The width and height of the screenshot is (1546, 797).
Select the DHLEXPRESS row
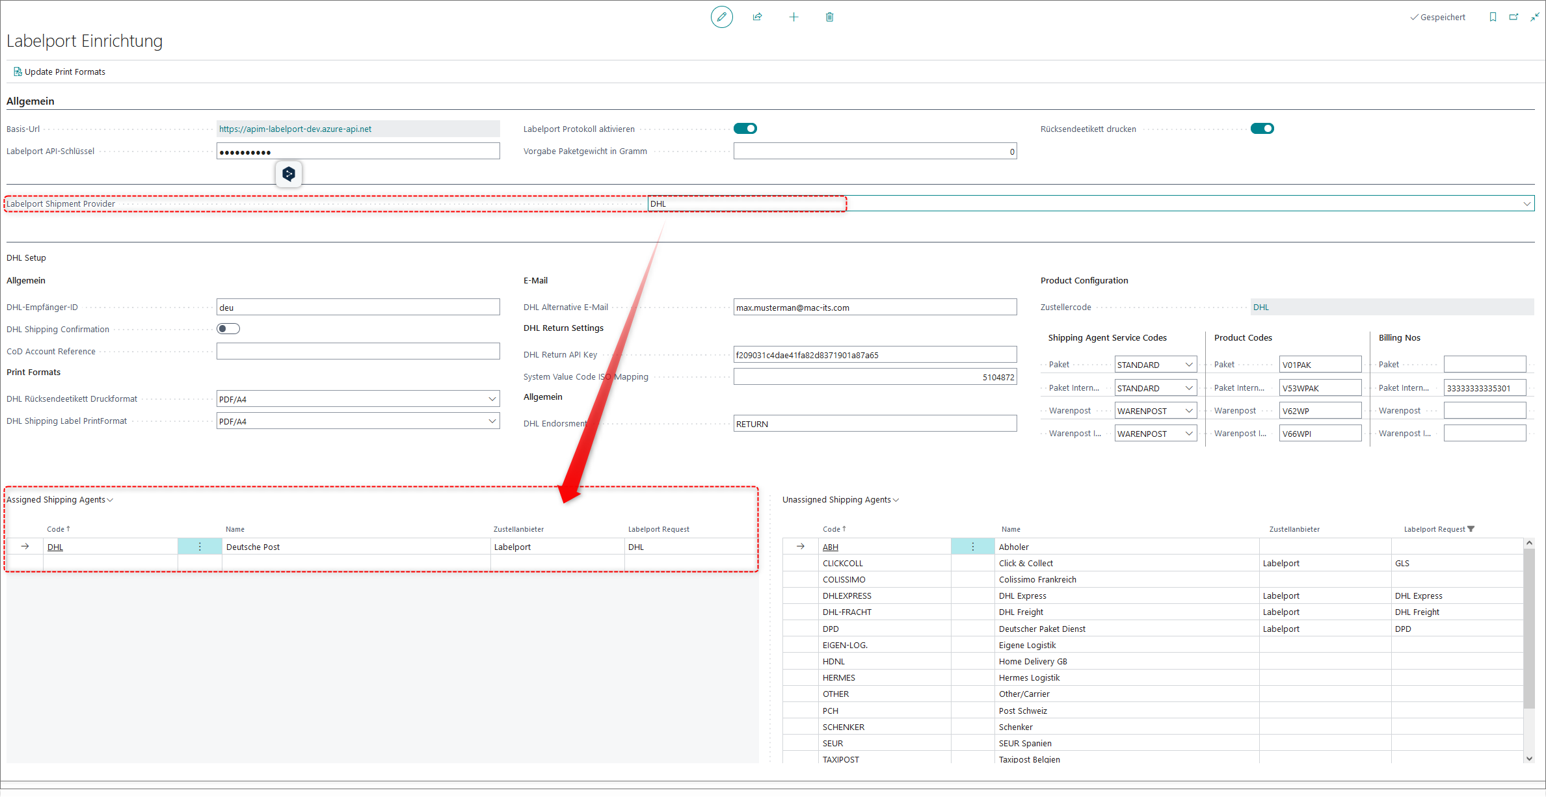click(x=1153, y=595)
